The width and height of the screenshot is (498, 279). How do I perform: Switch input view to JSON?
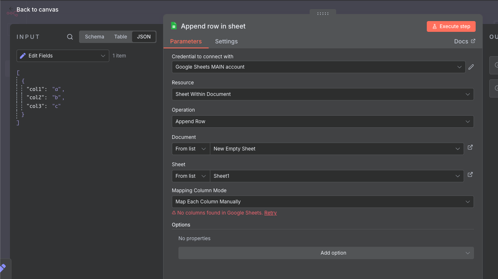click(144, 37)
